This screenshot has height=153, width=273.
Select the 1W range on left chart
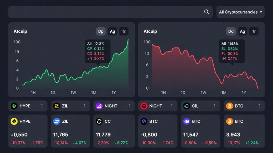[73, 93]
